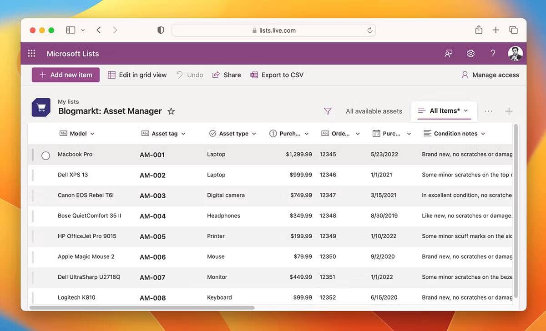Click the Add new item button
The image size is (546, 331).
tap(66, 75)
